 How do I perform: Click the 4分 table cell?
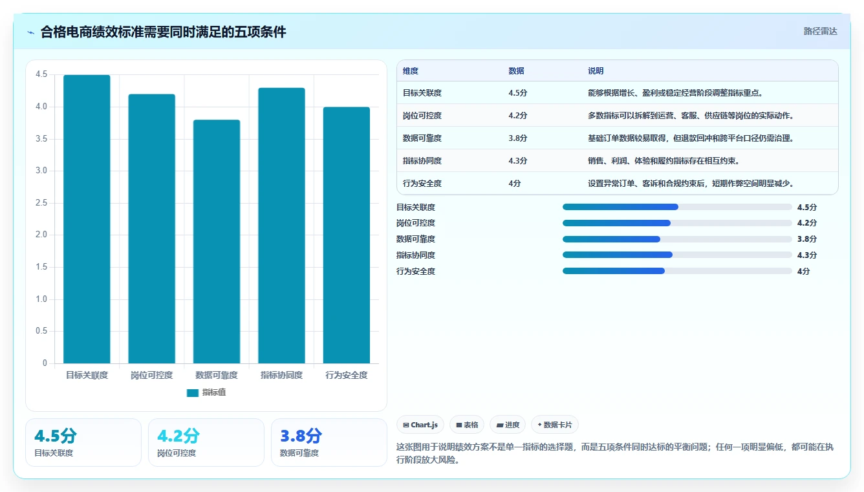pos(515,184)
